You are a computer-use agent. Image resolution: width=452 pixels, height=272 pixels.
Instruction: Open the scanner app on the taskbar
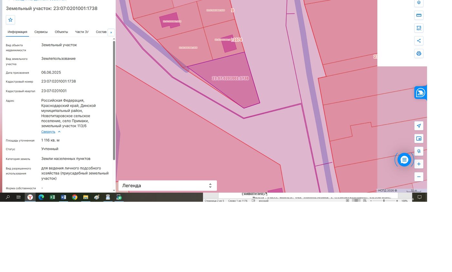click(108, 197)
